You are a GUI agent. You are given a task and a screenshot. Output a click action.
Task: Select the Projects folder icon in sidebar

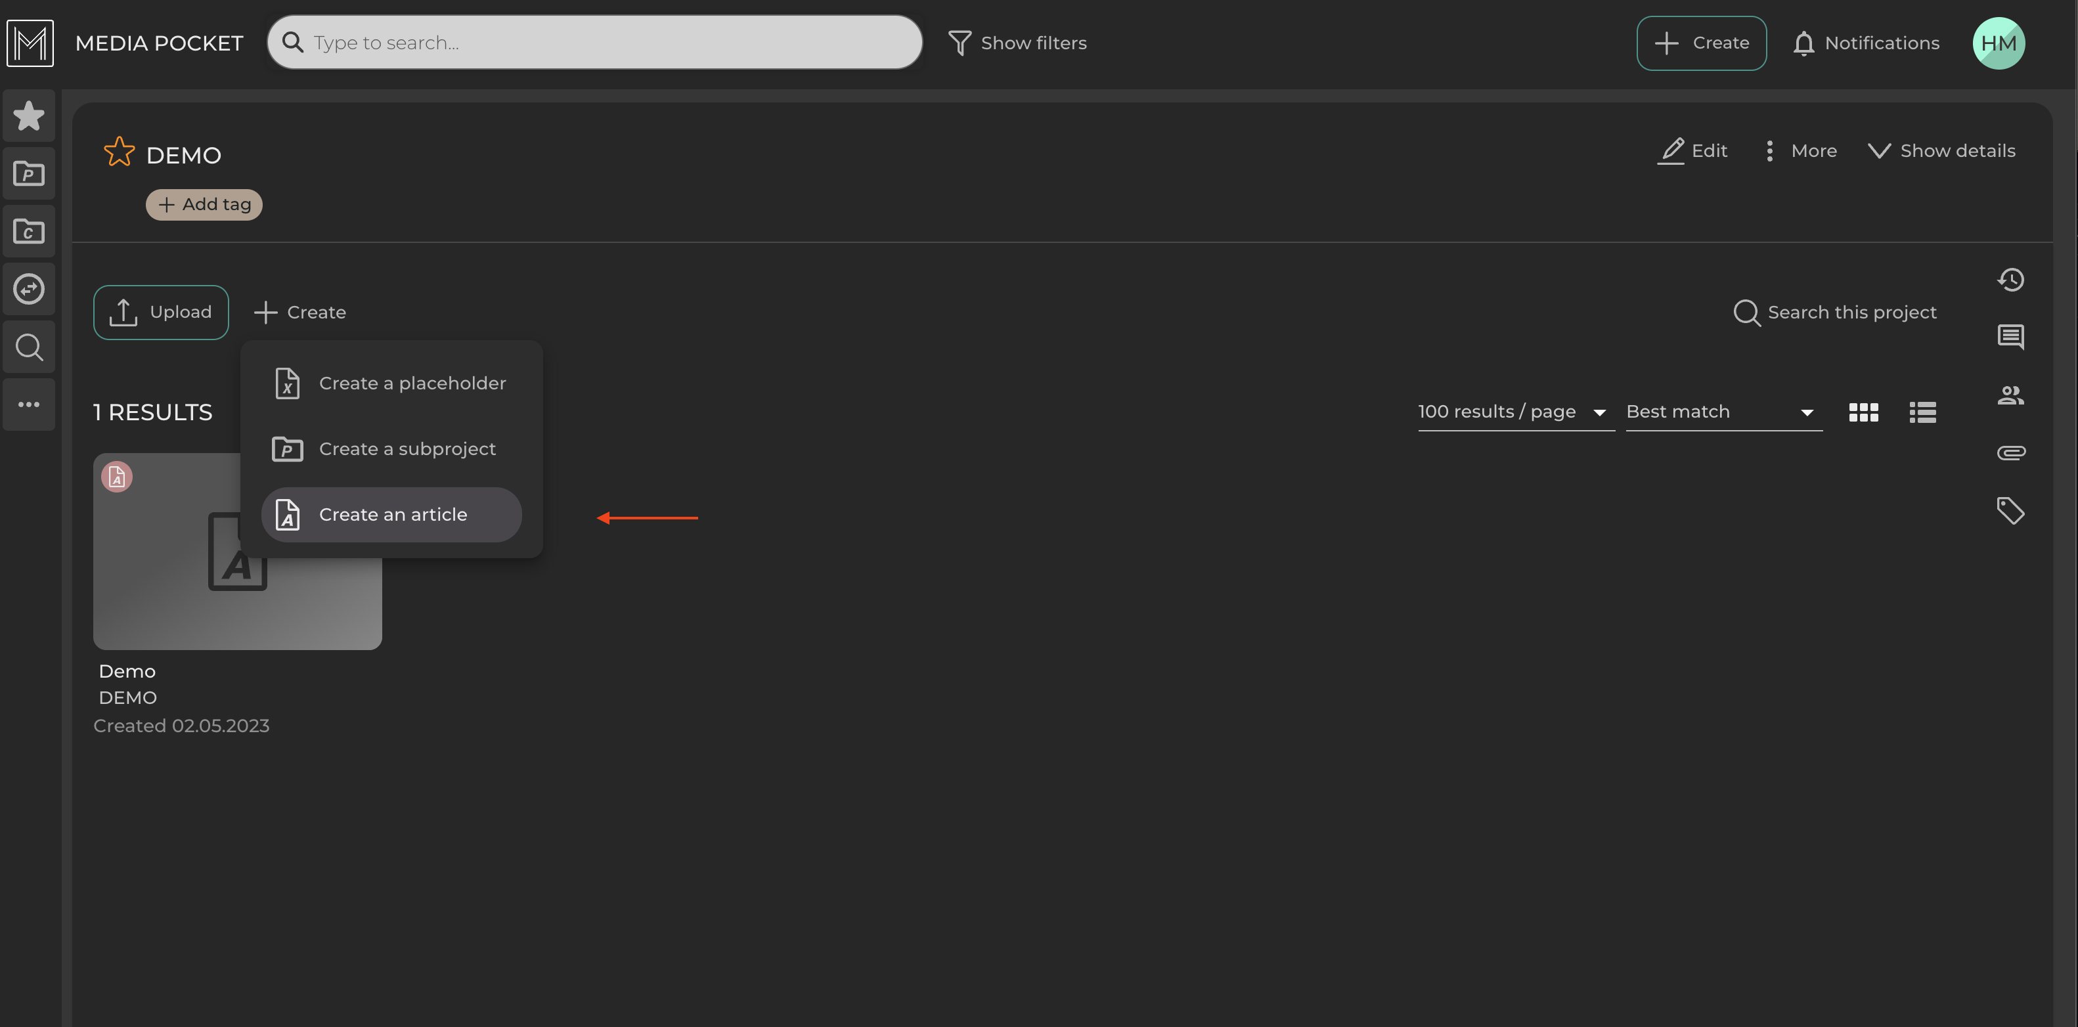28,173
